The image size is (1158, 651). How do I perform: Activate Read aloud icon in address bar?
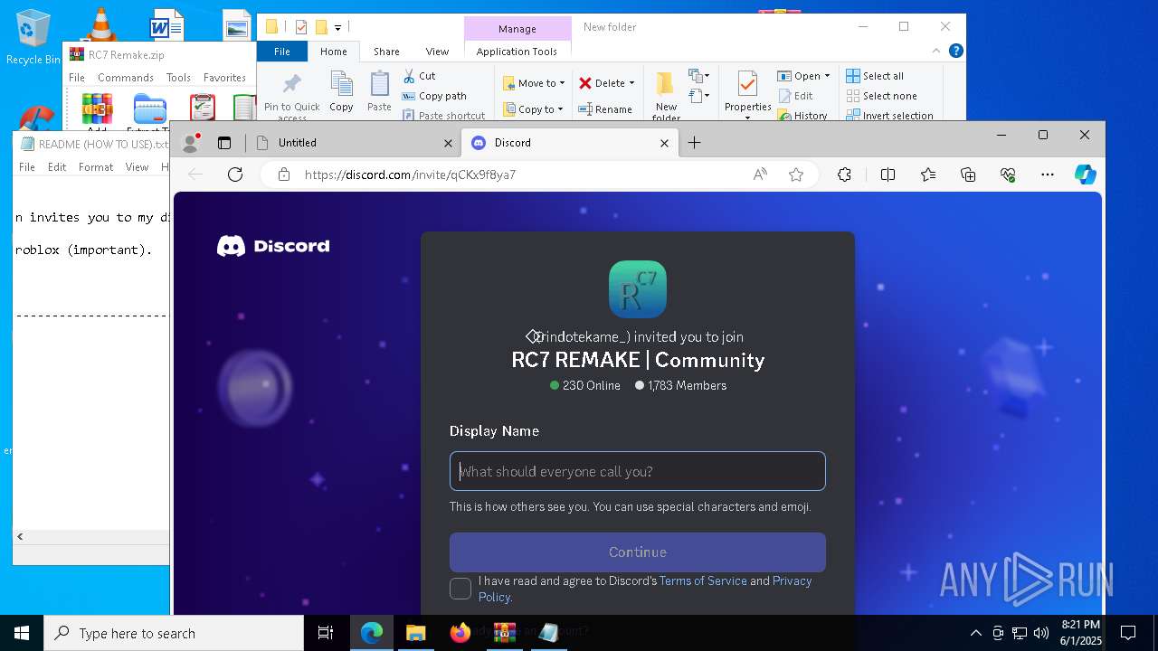760,175
